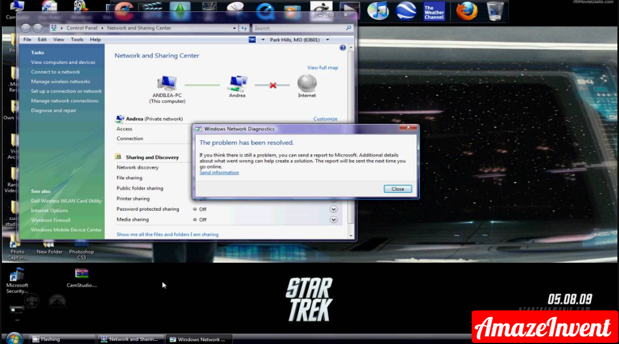
Task: Open Manage network connections
Action: tap(65, 101)
